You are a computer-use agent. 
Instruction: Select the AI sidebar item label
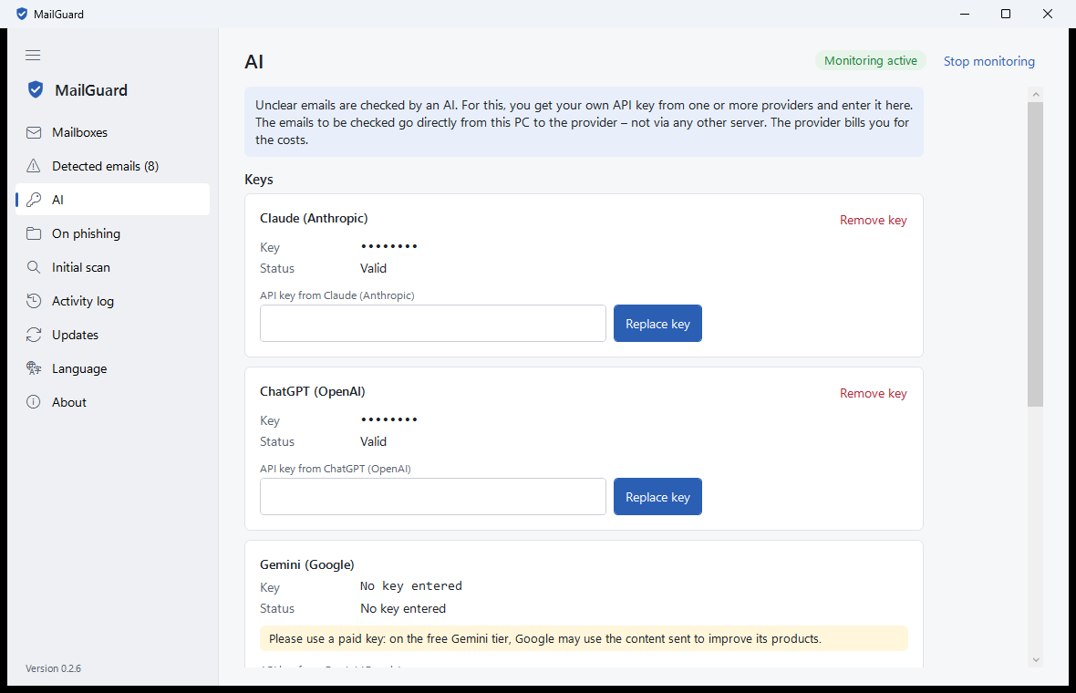pos(57,200)
